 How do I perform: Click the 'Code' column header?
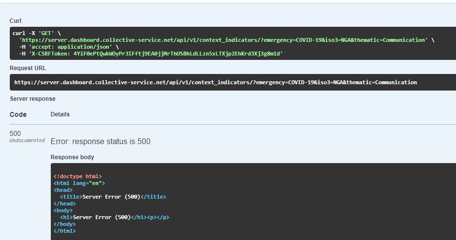pyautogui.click(x=18, y=114)
